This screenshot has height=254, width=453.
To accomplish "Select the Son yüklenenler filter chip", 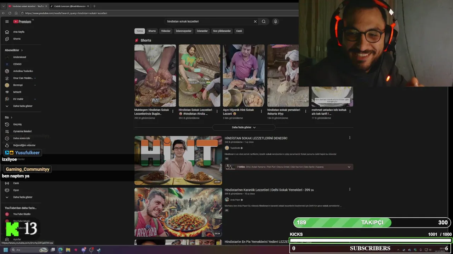I will click(222, 31).
